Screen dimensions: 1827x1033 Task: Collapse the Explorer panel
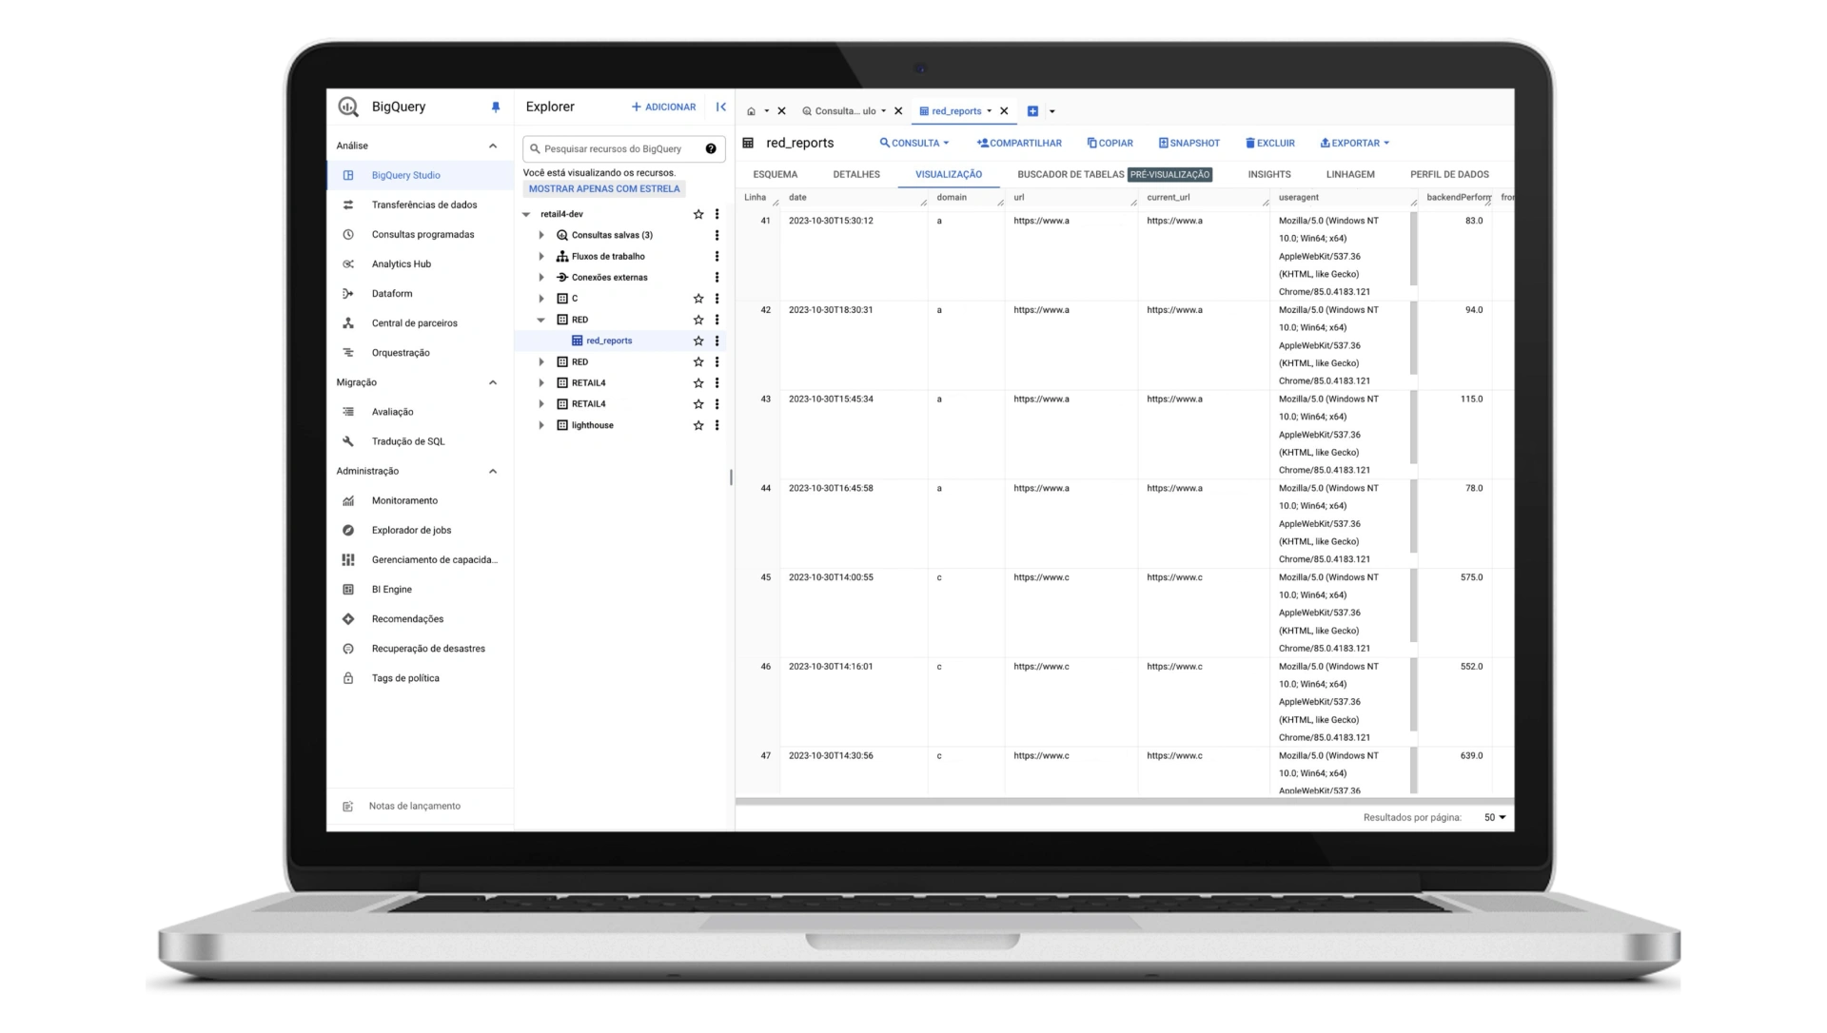[x=721, y=107]
